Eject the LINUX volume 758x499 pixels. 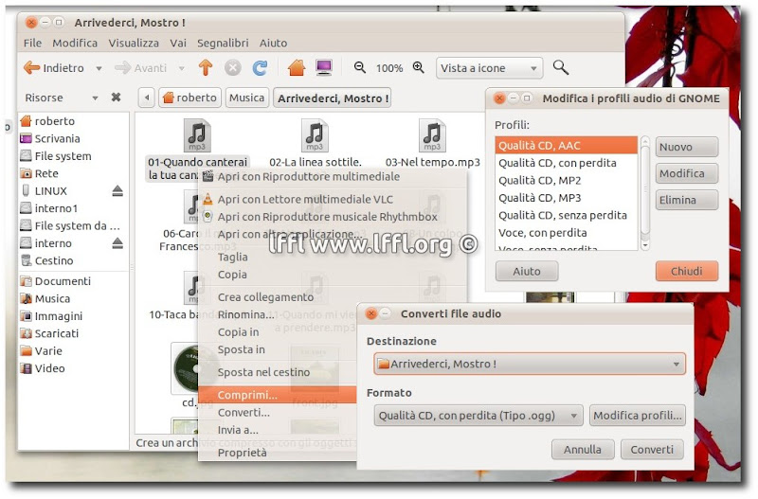pos(117,191)
